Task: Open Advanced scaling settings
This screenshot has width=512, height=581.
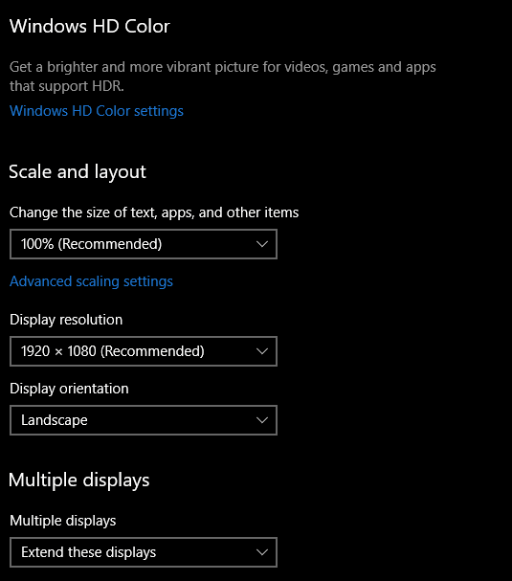Action: coord(91,281)
